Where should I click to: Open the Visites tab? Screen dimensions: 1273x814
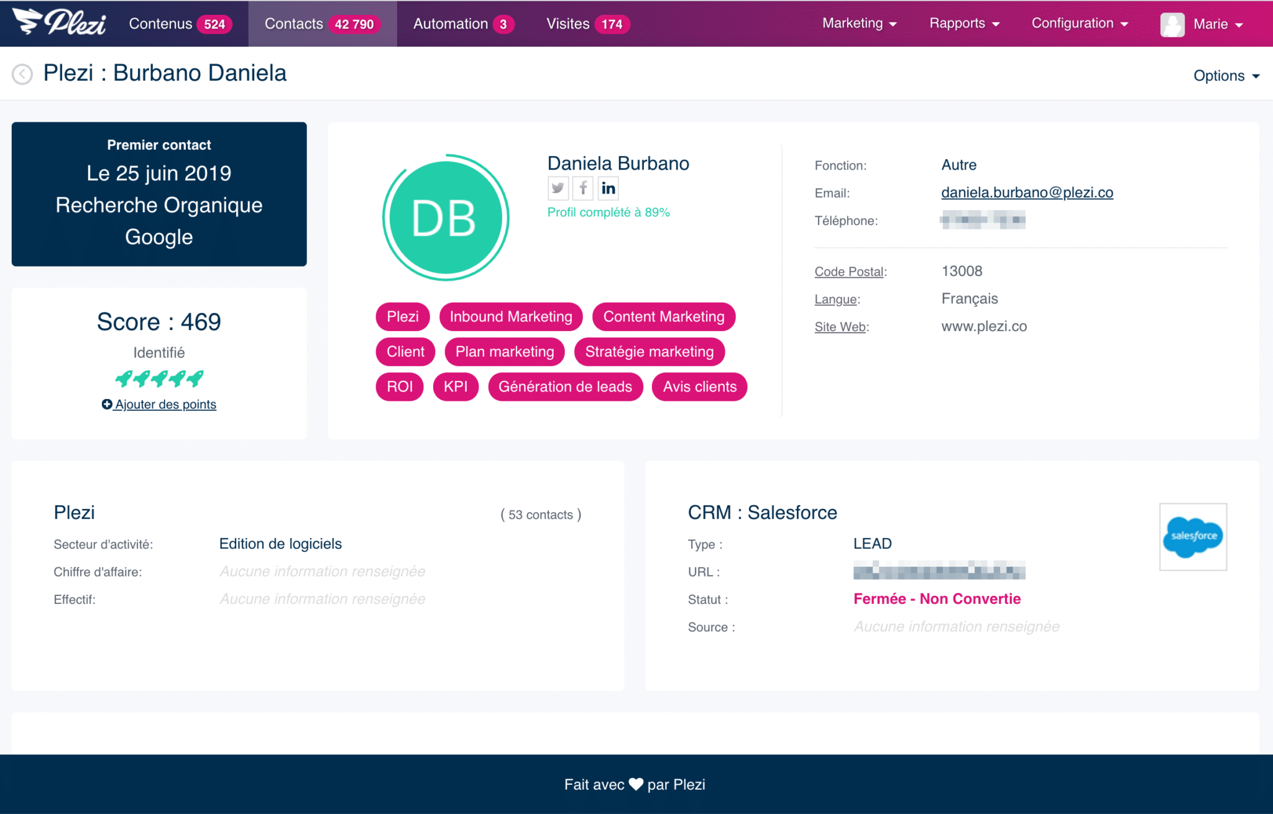click(588, 24)
